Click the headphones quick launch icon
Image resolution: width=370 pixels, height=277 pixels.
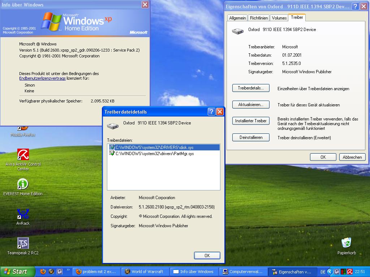60,272
